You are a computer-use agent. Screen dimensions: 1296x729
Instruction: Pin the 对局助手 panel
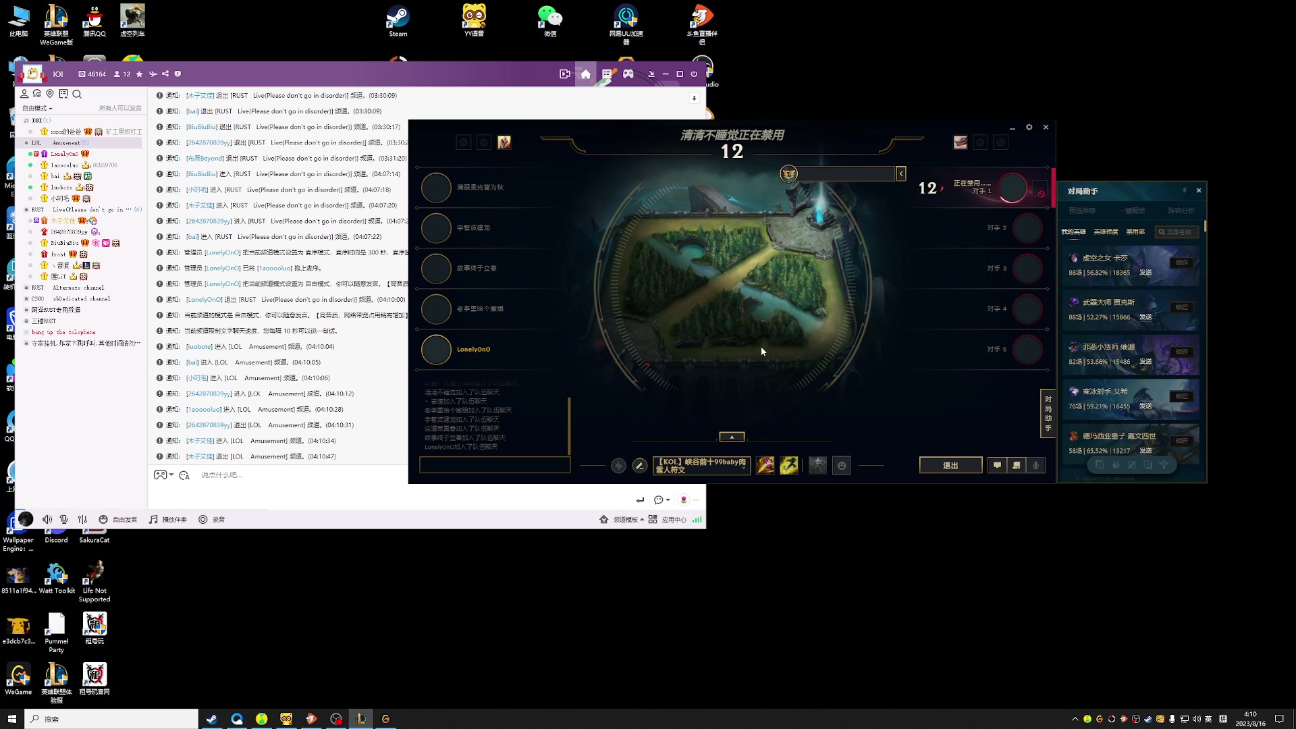pos(1184,190)
